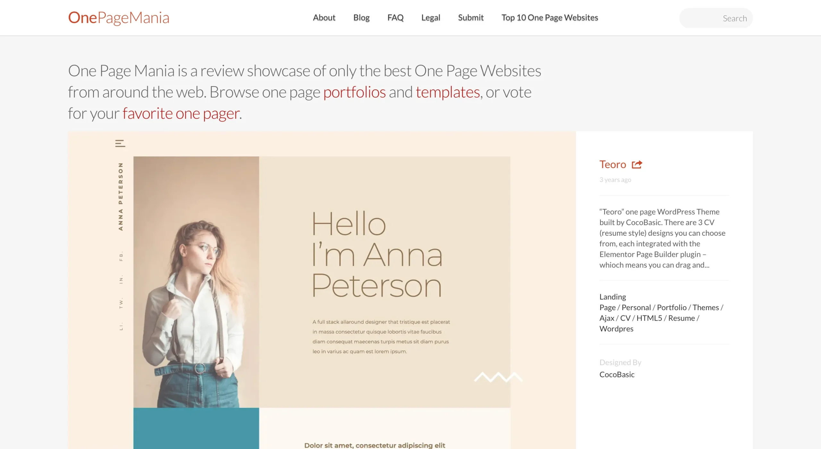Choose the Themes category tag

pos(706,308)
